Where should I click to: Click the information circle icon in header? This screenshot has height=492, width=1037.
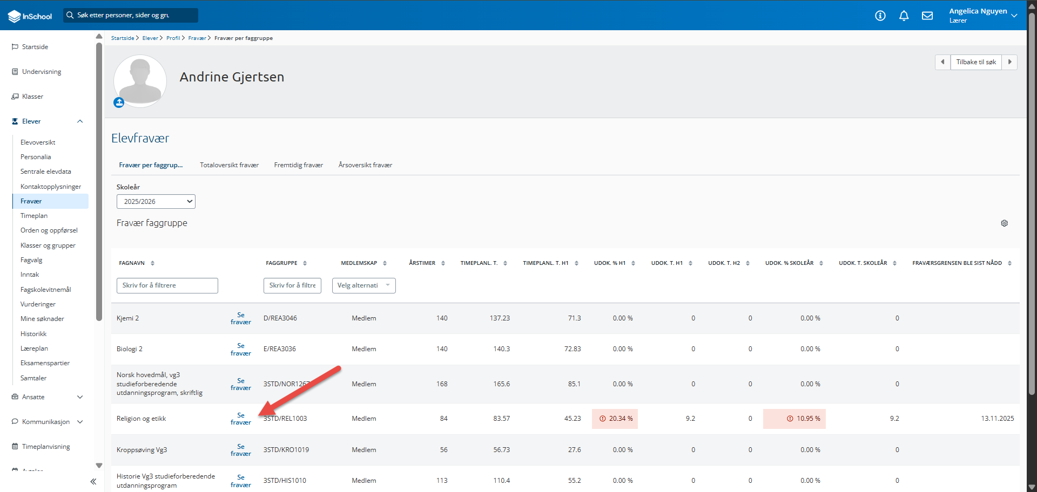(880, 16)
